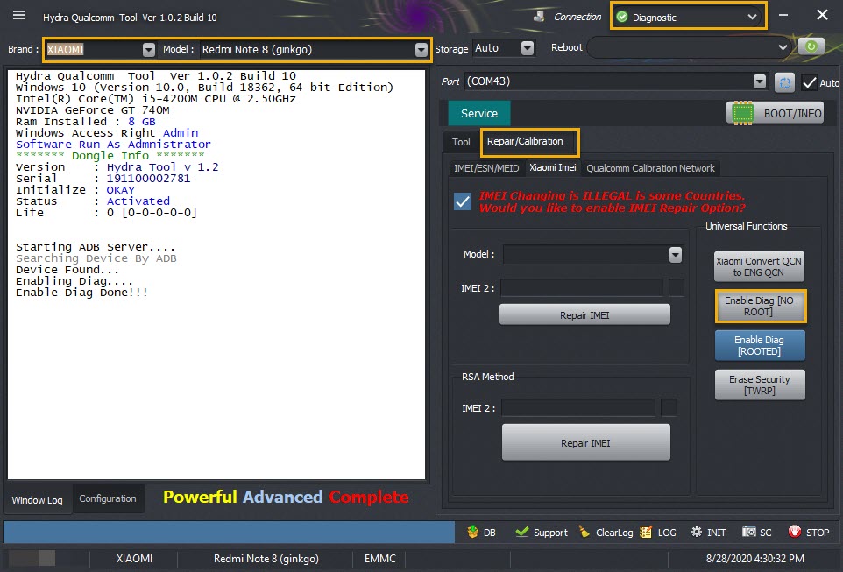The image size is (843, 572).
Task: Toggle the Auto port detection checkbox
Action: pos(809,82)
